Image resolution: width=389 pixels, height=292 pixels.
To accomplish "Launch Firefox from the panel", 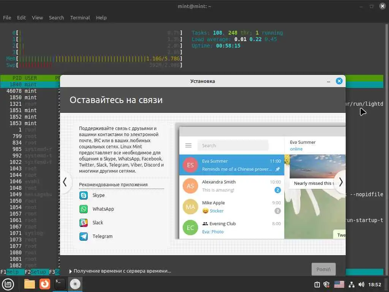I will click(45, 284).
